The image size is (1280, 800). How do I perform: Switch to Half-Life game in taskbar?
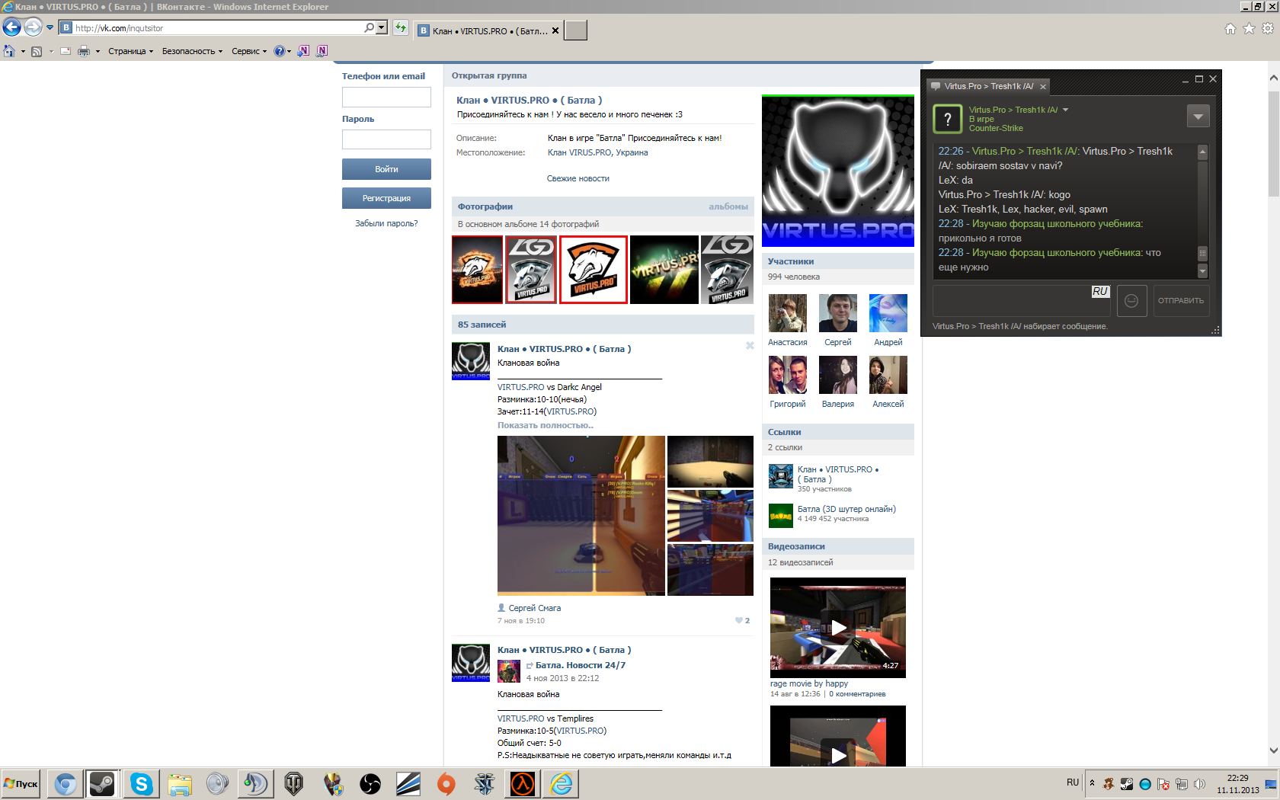523,784
